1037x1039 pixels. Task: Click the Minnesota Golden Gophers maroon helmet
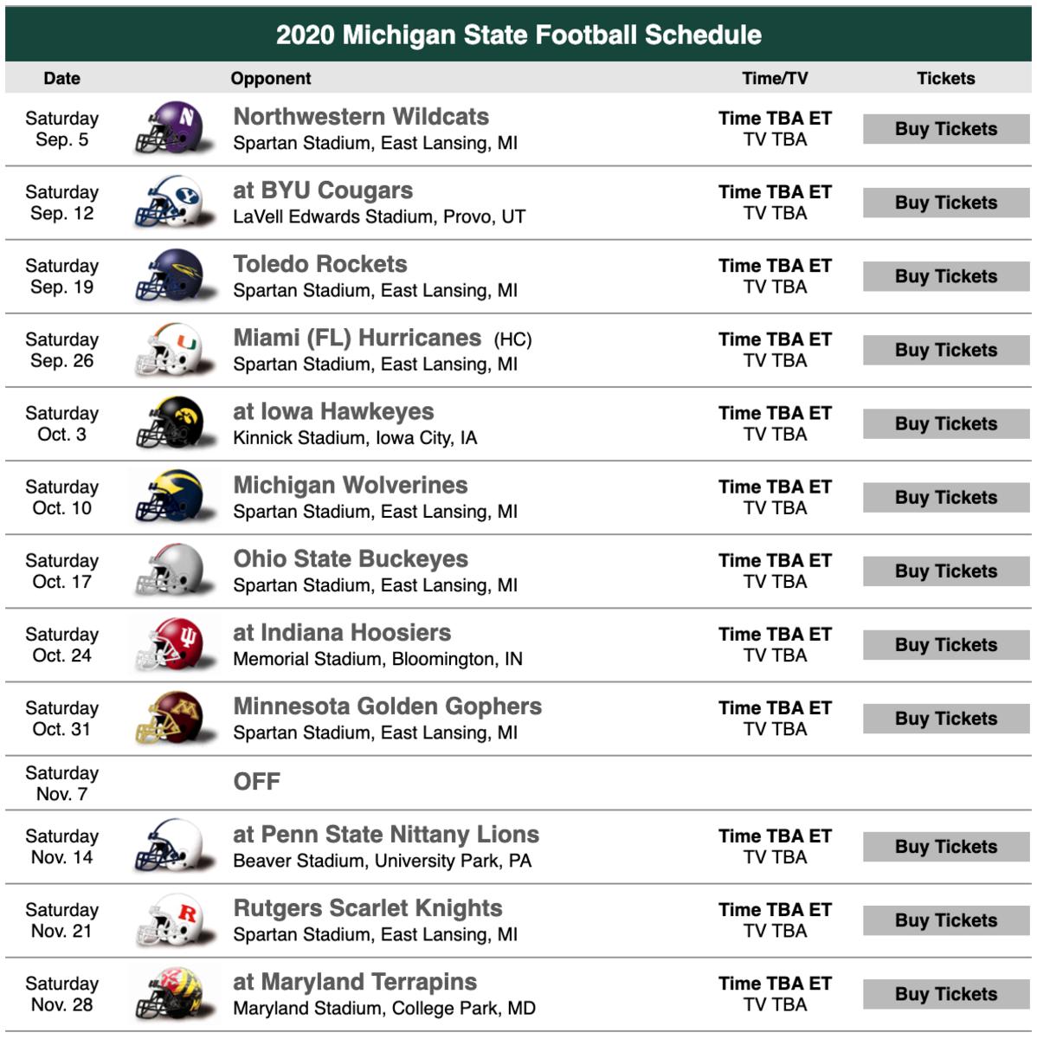(175, 718)
